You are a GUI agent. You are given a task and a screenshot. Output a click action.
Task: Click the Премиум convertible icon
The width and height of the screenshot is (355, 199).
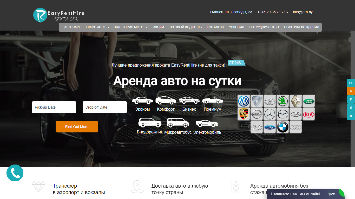click(213, 100)
